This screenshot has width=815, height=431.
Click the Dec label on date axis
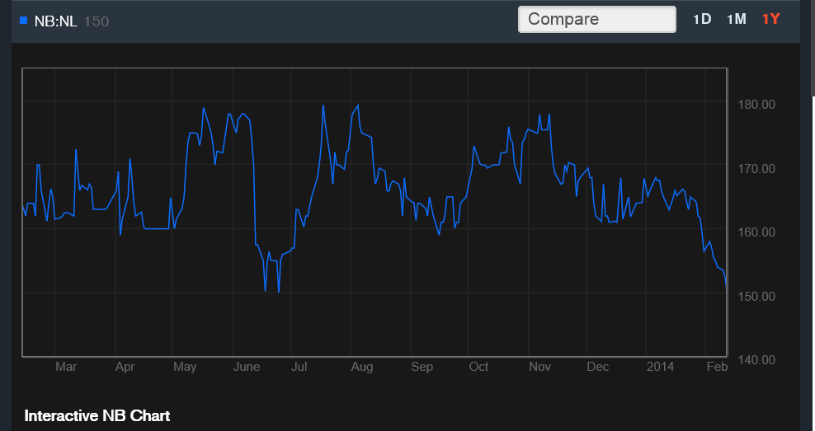(598, 367)
